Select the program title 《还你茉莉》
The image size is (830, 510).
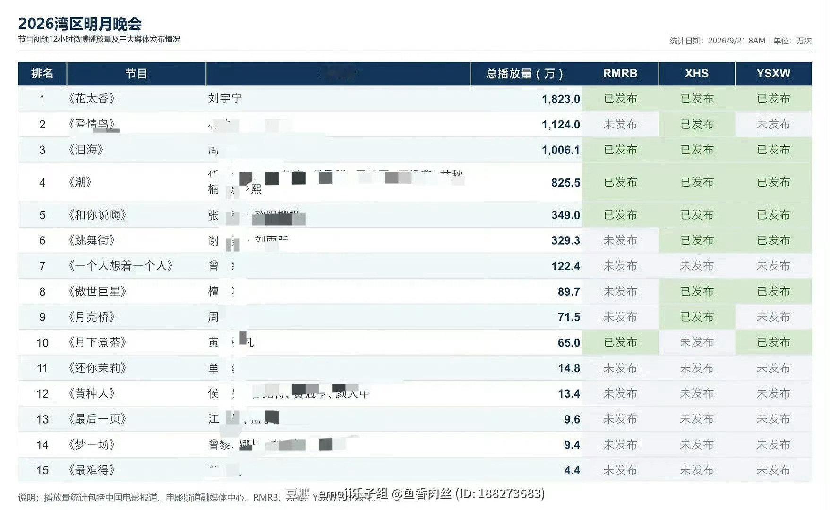pos(97,368)
